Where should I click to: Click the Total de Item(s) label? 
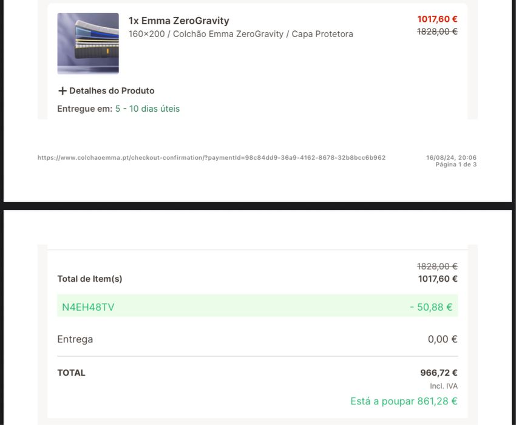point(90,279)
